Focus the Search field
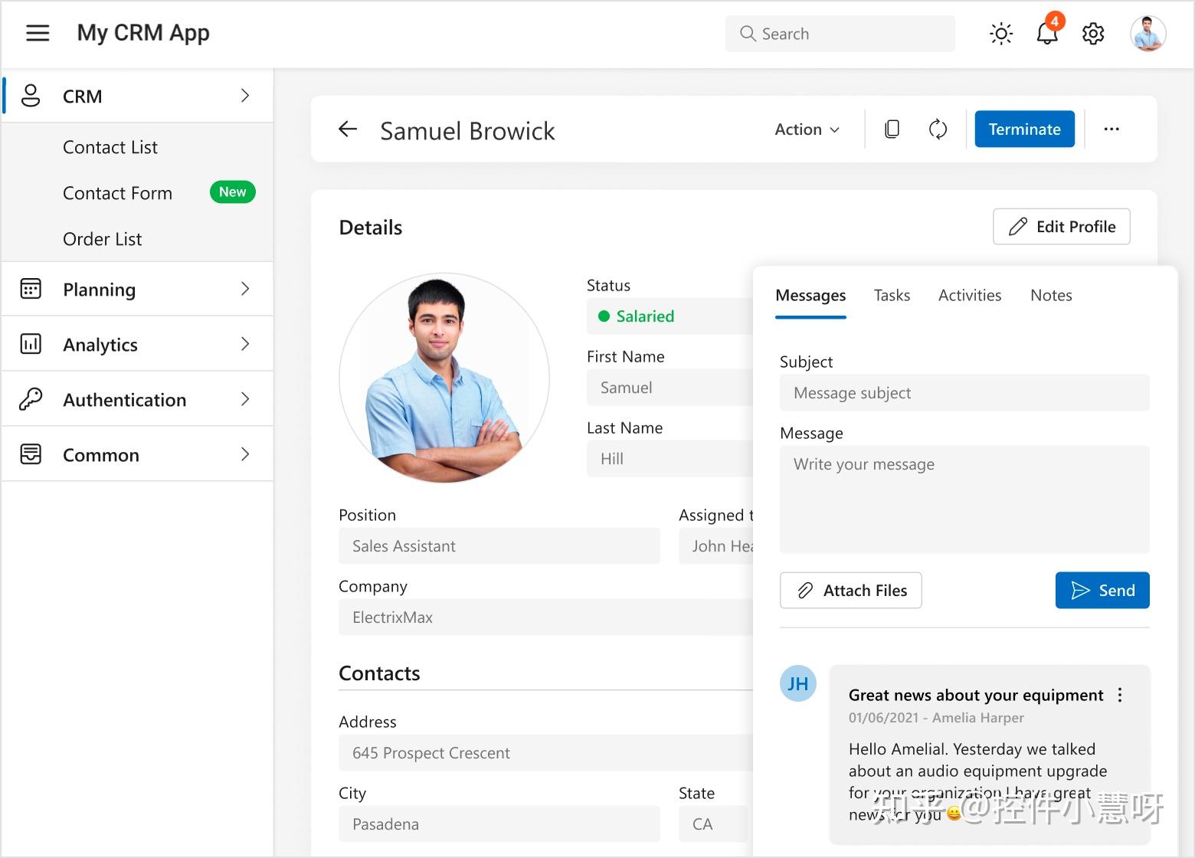Viewport: 1195px width, 858px height. point(840,34)
